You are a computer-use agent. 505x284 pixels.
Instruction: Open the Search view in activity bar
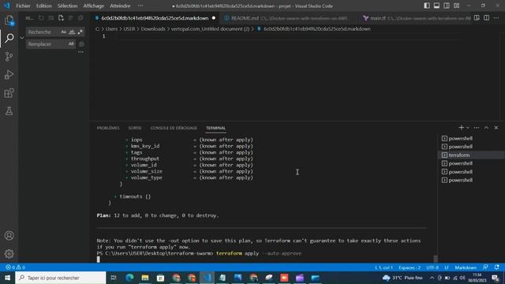coord(9,38)
